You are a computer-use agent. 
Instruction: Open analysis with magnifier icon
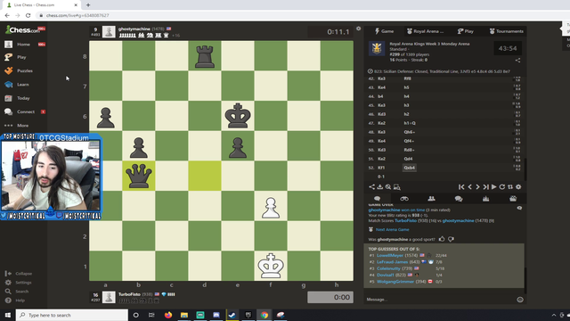pyautogui.click(x=388, y=186)
